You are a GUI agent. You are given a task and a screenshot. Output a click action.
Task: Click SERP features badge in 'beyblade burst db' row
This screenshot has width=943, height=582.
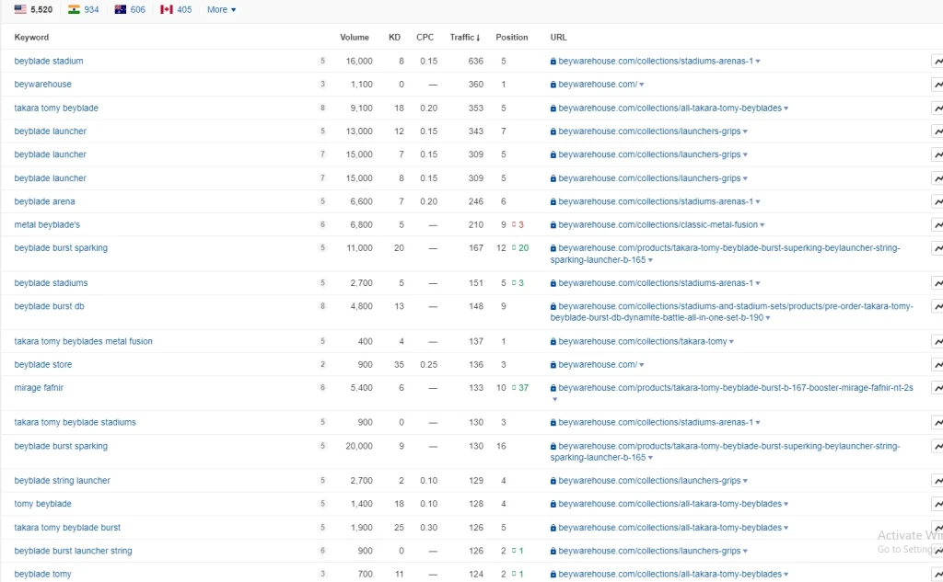tap(322, 306)
